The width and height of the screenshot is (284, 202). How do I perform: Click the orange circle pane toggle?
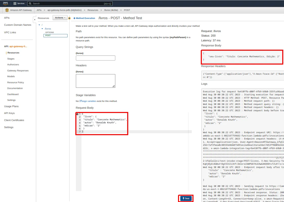pyautogui.click(x=69, y=18)
